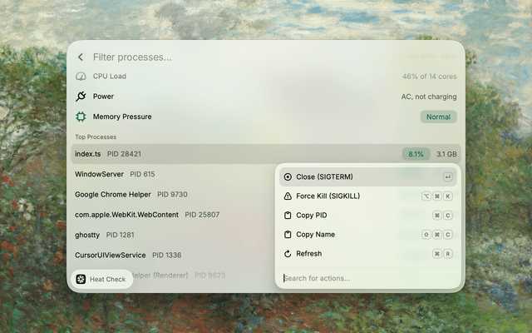
Task: Click the CPU Load gauge icon
Action: click(81, 76)
